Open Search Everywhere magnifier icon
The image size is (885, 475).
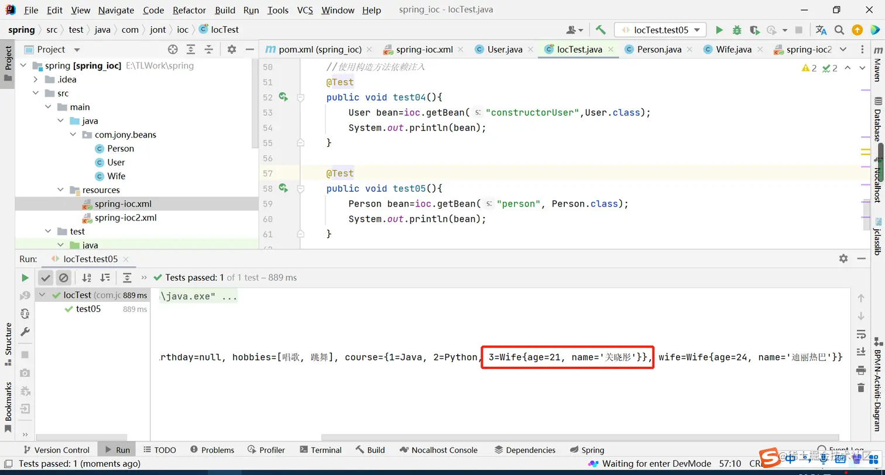[839, 30]
